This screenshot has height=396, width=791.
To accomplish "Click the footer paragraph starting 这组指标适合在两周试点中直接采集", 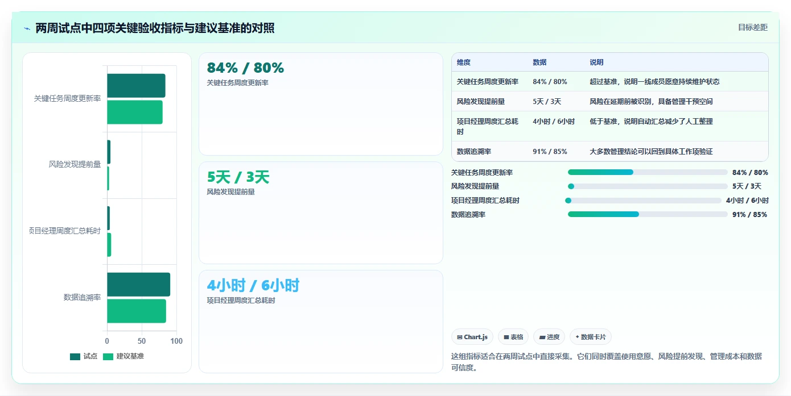I will (607, 362).
